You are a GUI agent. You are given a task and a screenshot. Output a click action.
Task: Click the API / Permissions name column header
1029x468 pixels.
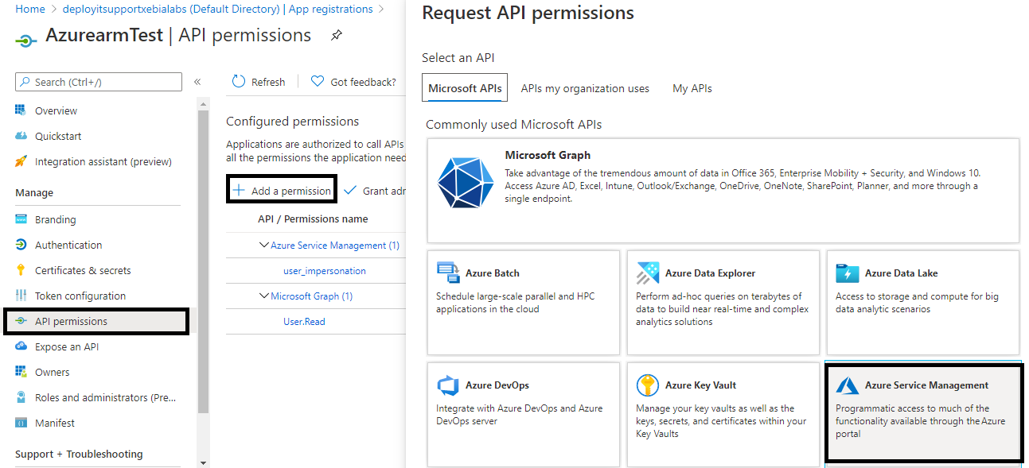pos(313,219)
